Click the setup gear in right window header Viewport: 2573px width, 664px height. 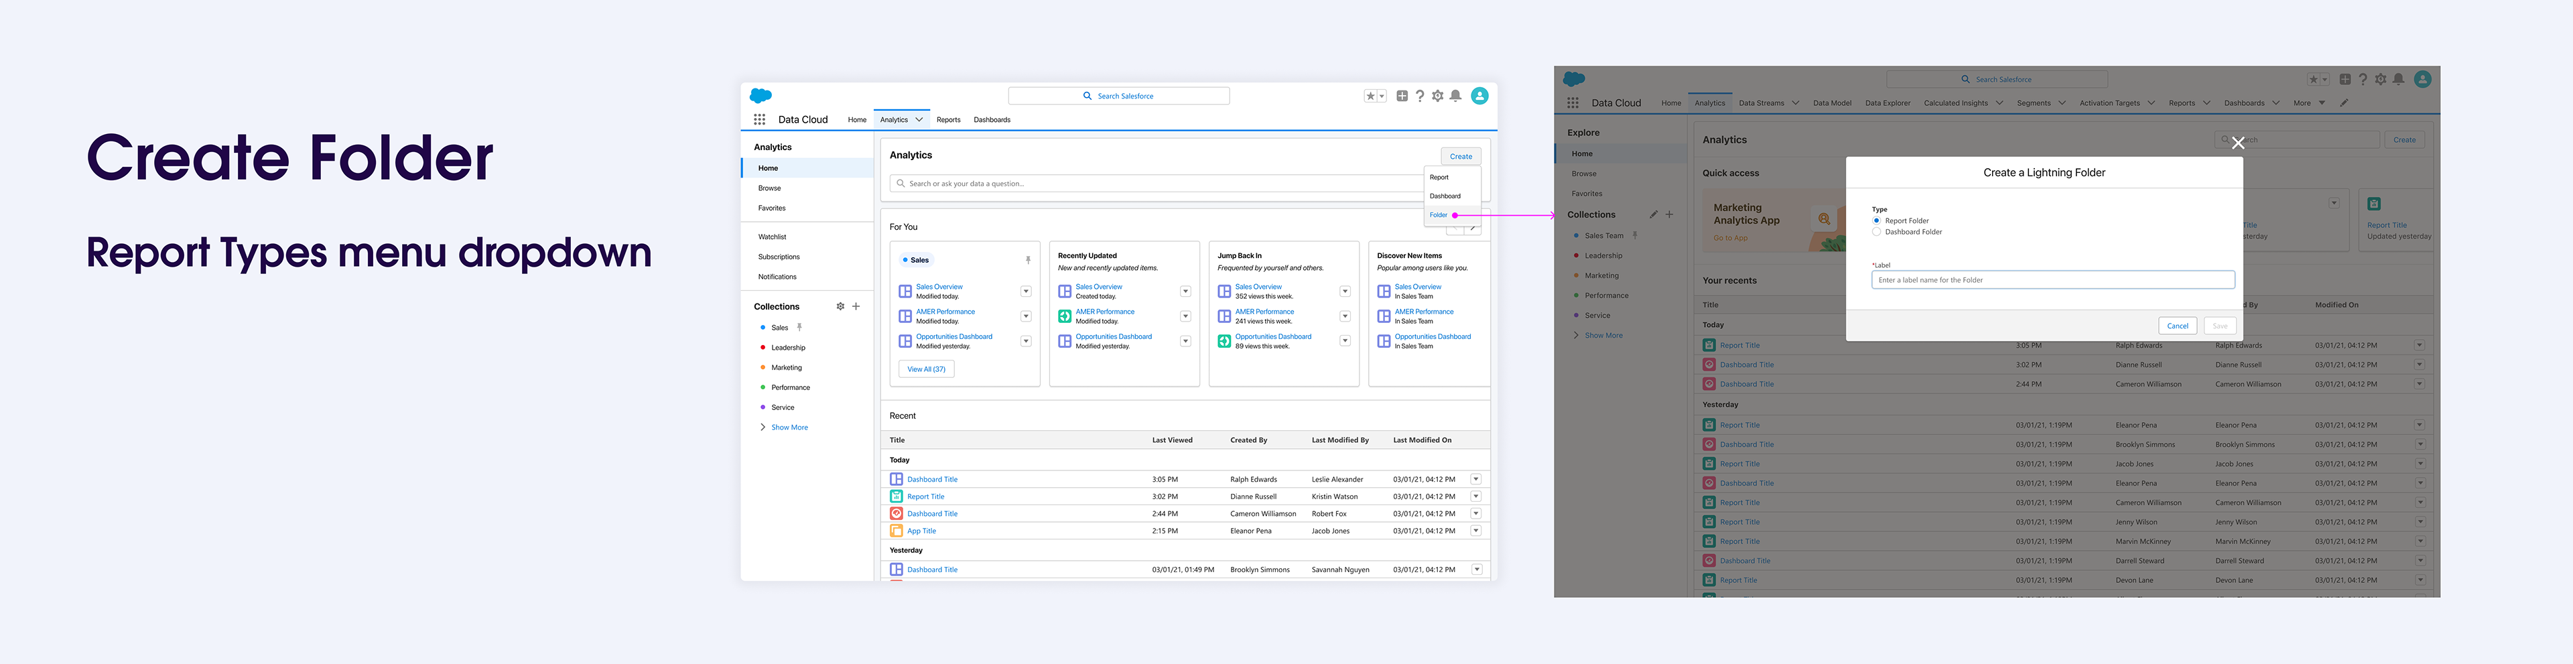pos(2380,79)
